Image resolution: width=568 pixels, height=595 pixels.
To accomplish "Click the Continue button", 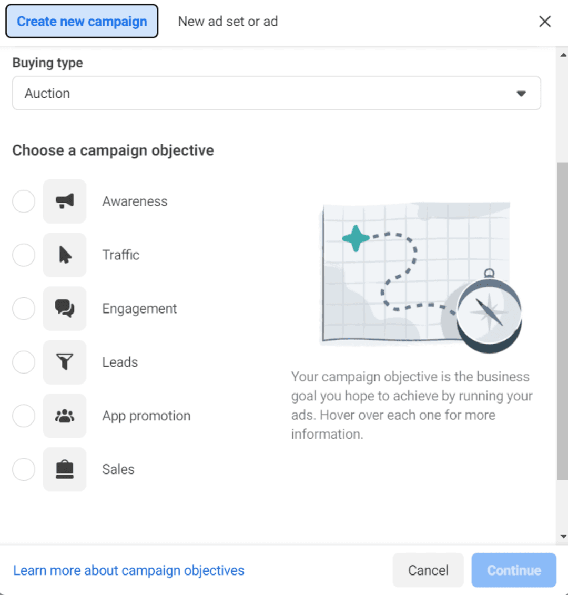I will point(514,570).
